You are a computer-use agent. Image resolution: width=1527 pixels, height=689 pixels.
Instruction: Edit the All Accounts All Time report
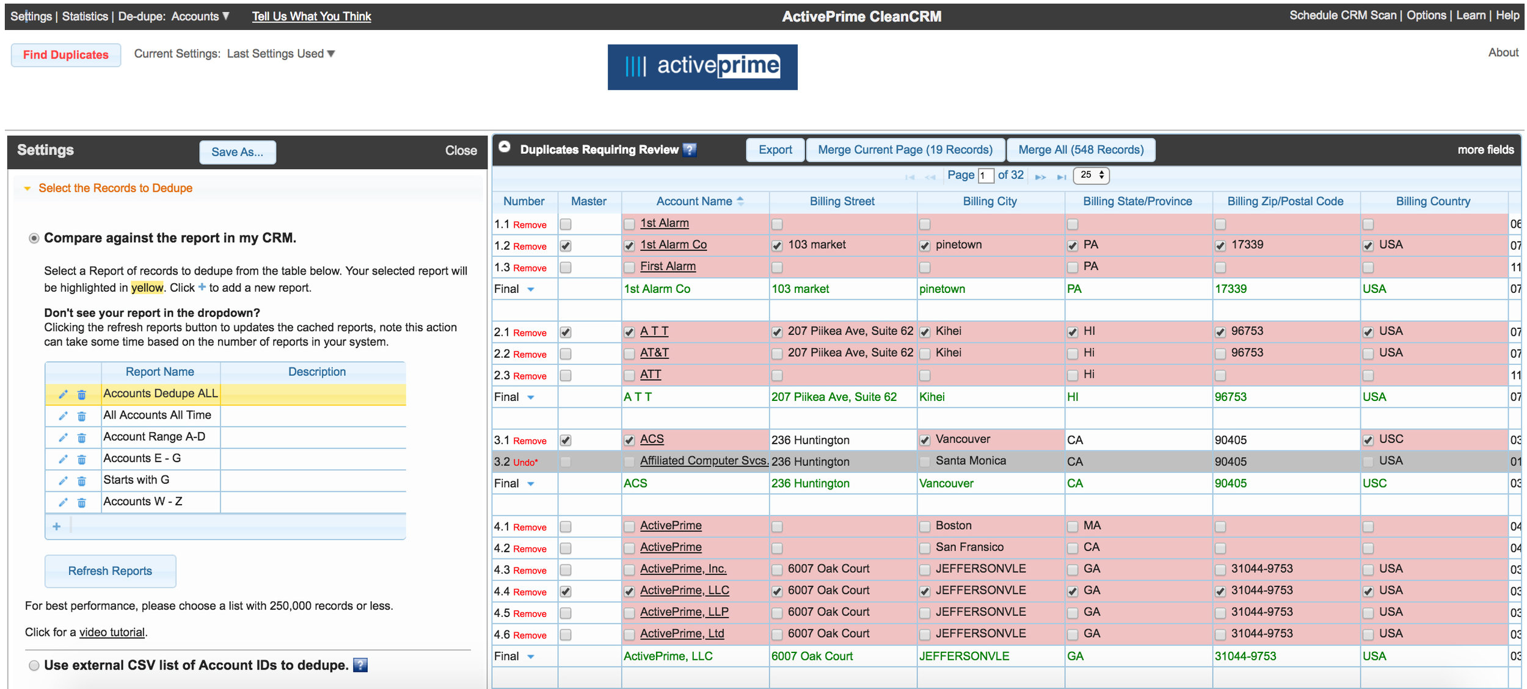tap(63, 416)
